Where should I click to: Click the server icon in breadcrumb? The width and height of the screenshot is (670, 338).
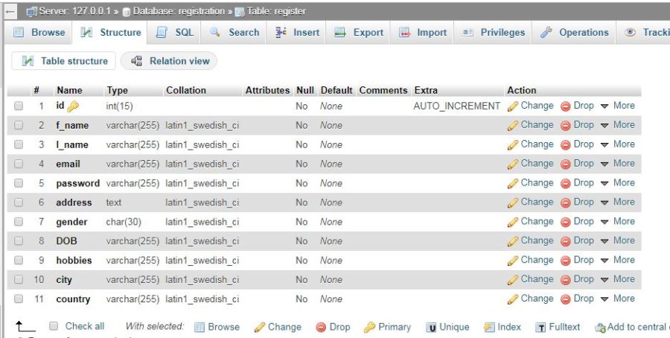coord(31,11)
